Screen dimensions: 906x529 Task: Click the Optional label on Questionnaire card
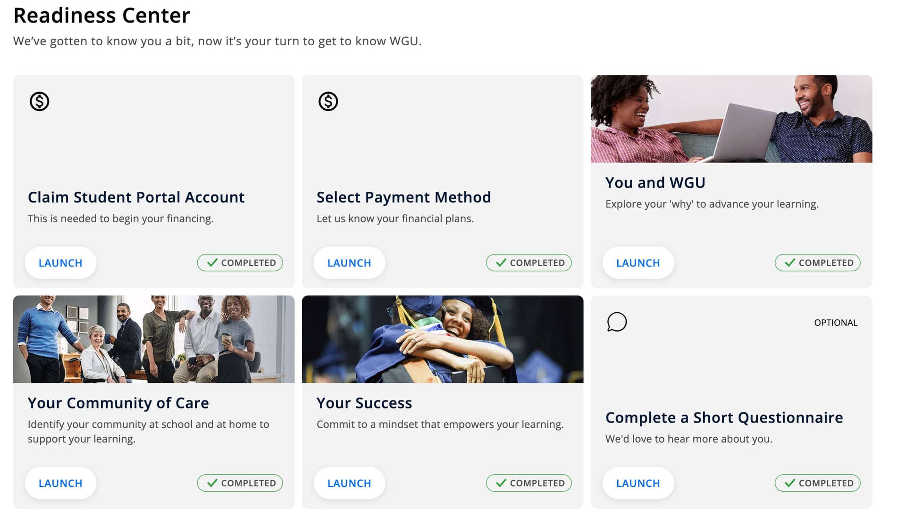[836, 323]
